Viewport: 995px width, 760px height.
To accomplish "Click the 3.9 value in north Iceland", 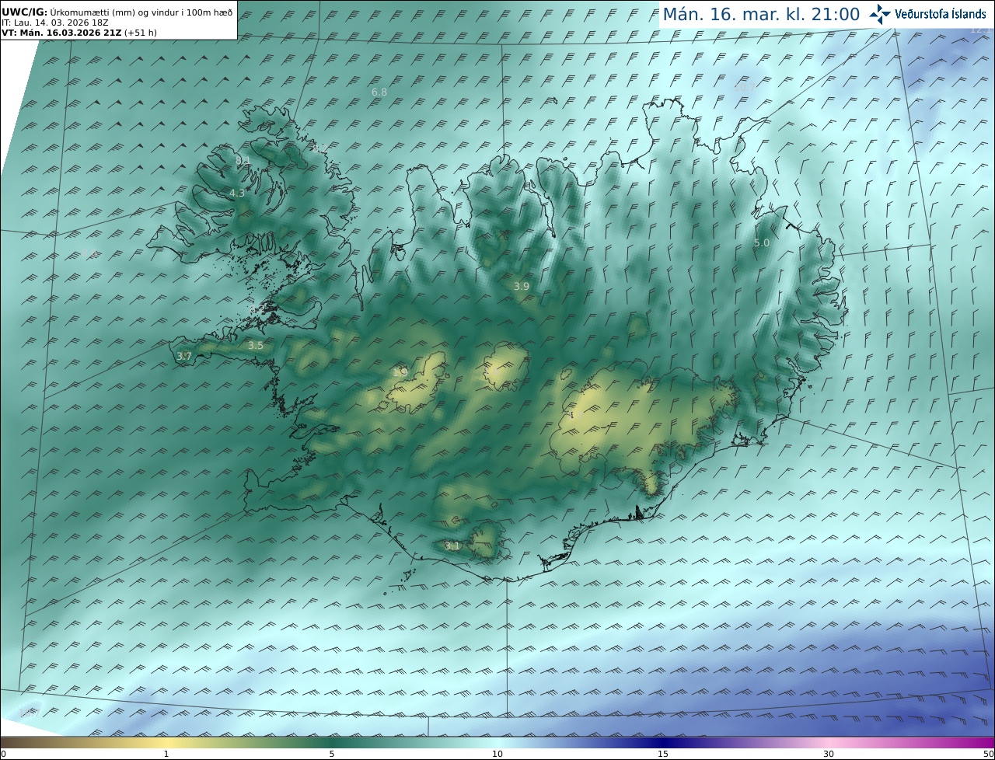I will [522, 286].
